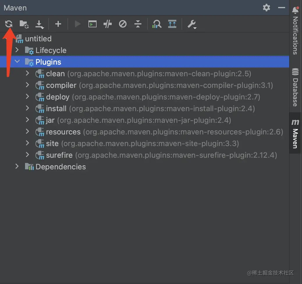Click the jar plugin icon
Image resolution: width=302 pixels, height=284 pixels.
[40, 120]
